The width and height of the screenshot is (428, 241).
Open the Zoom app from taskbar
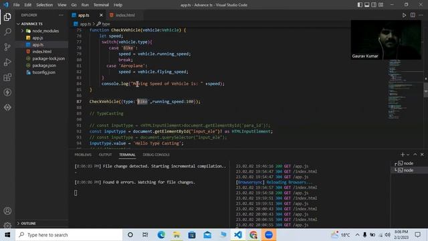click(269, 235)
